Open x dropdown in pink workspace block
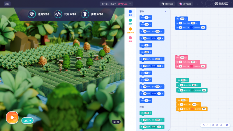Viewport: 233px width, 131px height. point(192,66)
